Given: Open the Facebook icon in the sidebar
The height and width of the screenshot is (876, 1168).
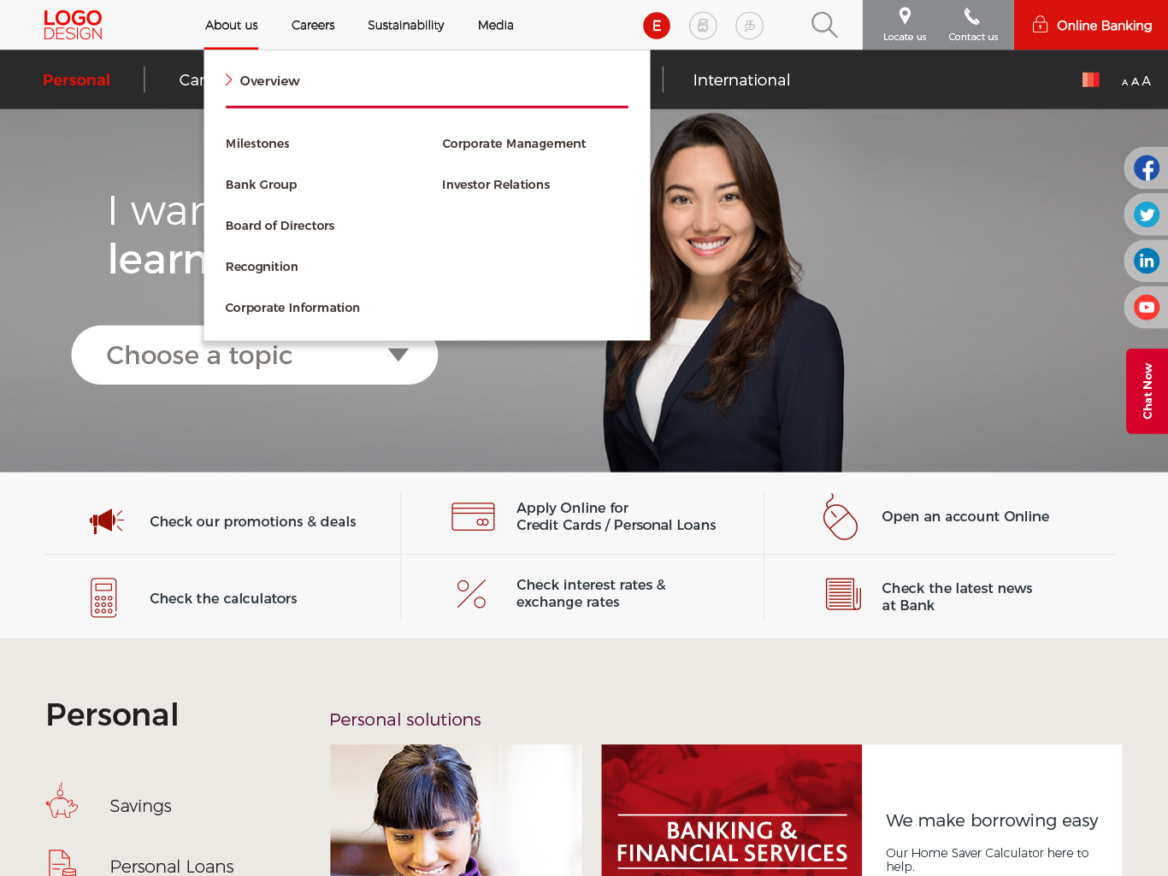Looking at the screenshot, I should [1146, 168].
